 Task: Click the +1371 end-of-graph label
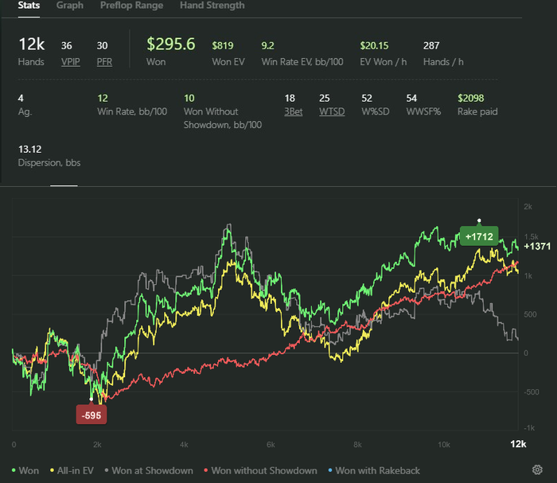pyautogui.click(x=537, y=246)
